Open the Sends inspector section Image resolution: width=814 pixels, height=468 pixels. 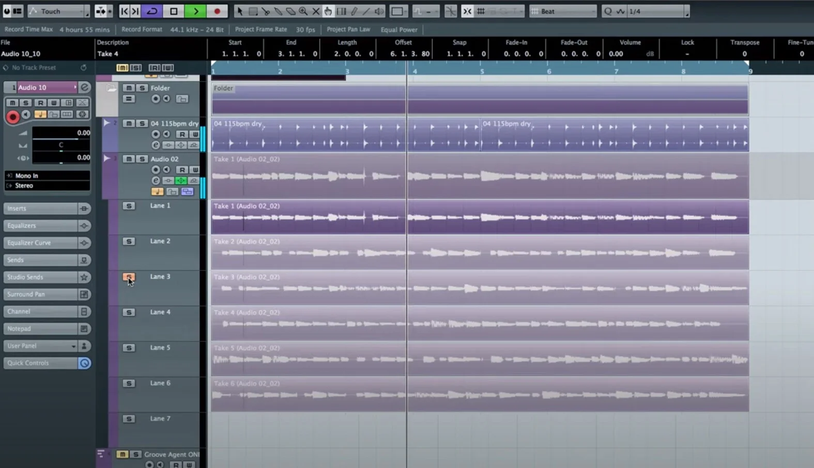click(40, 260)
